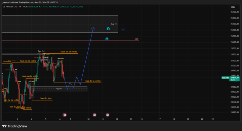Click the blue down arrow drawing

tap(123, 26)
